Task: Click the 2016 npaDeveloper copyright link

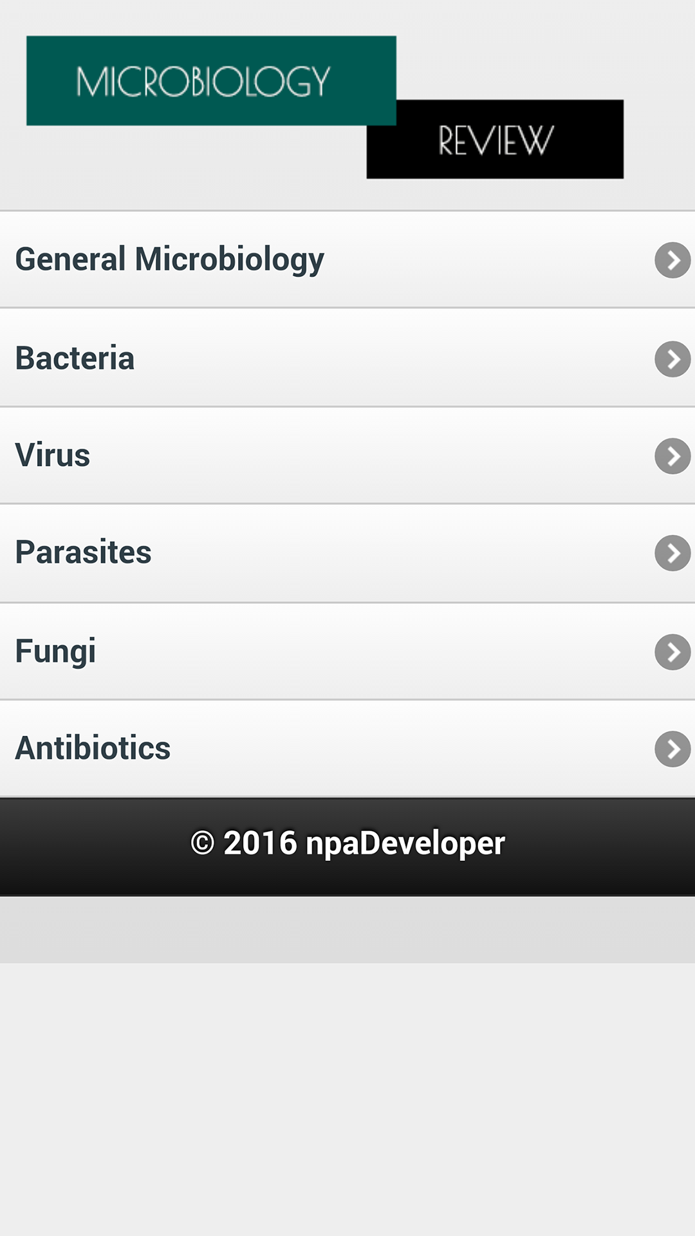Action: click(x=347, y=842)
